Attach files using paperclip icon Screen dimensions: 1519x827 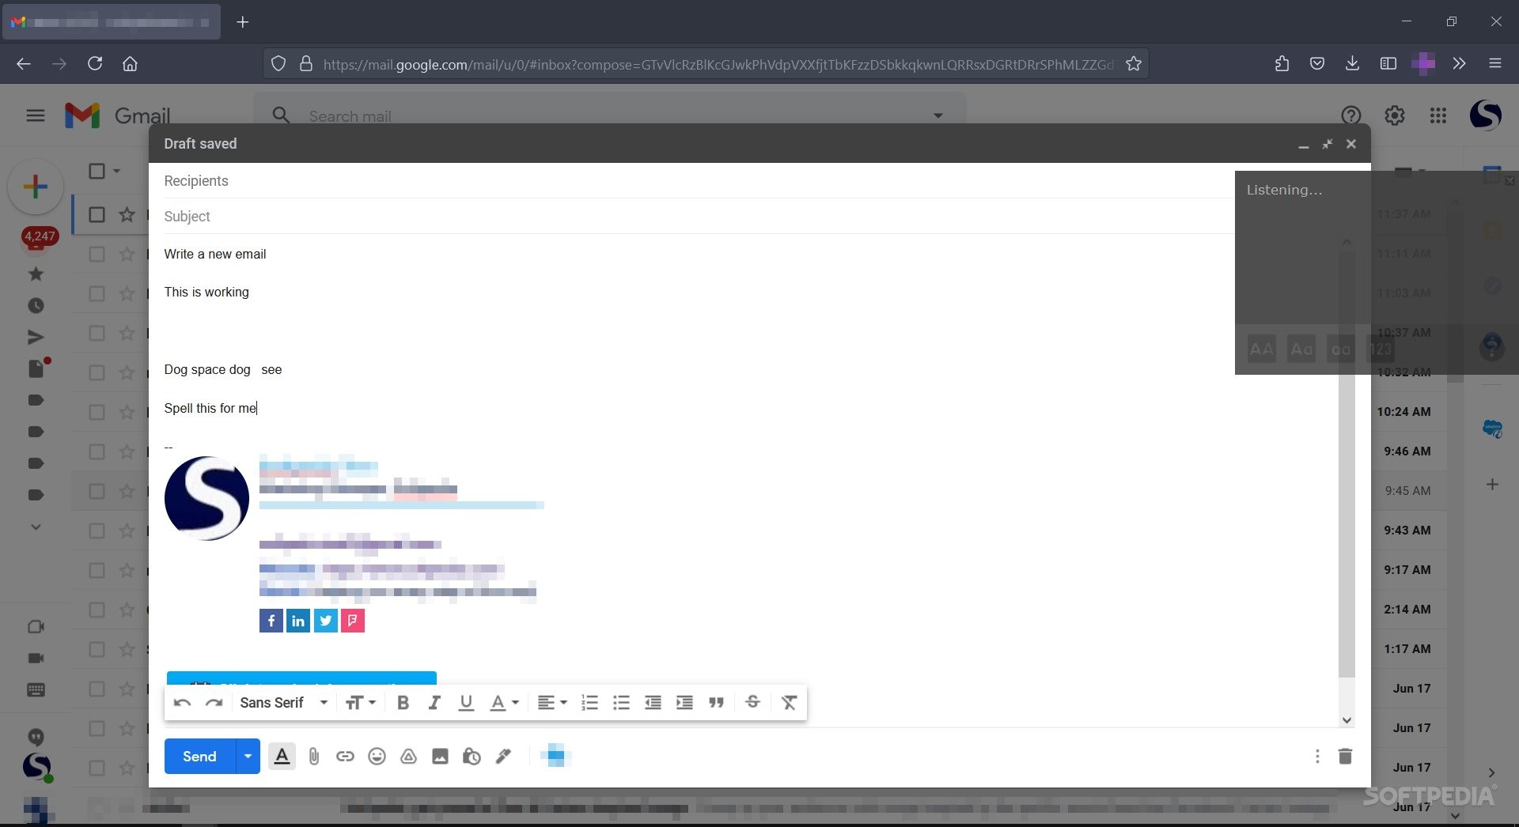[313, 757]
